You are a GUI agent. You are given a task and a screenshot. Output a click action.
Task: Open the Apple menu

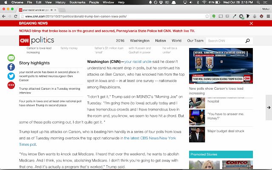6,2
